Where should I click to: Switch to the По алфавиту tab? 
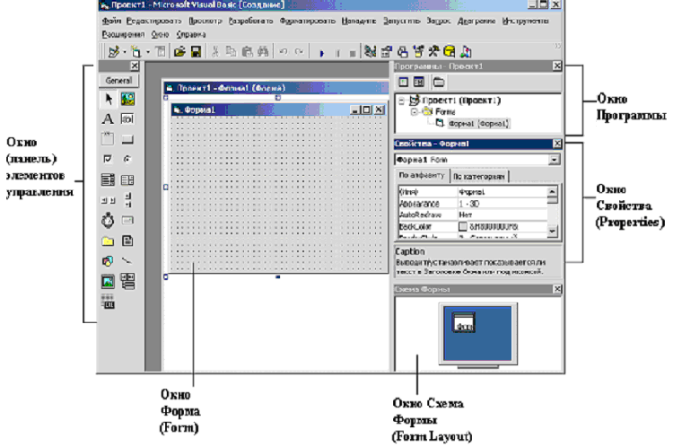pyautogui.click(x=422, y=175)
